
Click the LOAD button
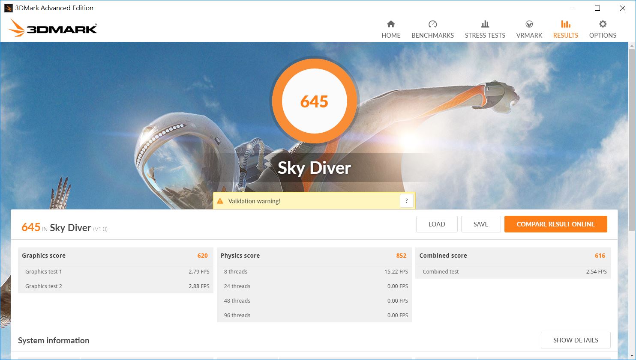(x=437, y=224)
